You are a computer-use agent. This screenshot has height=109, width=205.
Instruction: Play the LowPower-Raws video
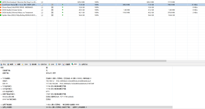tap(63, 4)
